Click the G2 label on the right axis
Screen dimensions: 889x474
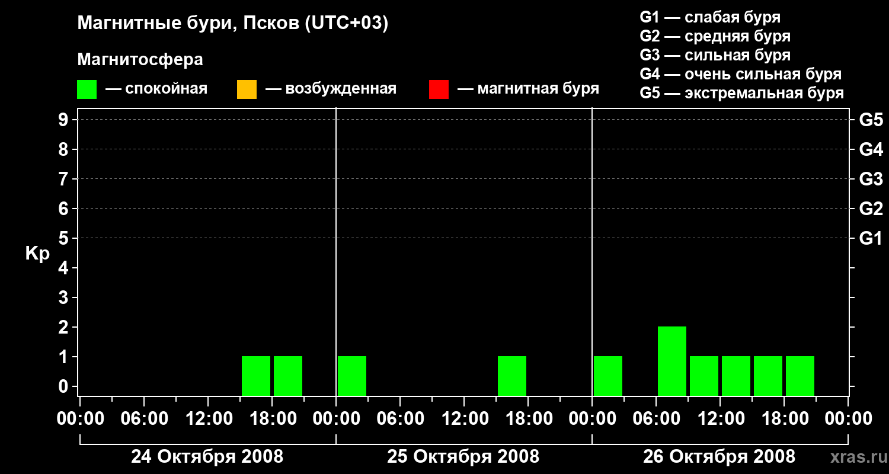coord(871,209)
